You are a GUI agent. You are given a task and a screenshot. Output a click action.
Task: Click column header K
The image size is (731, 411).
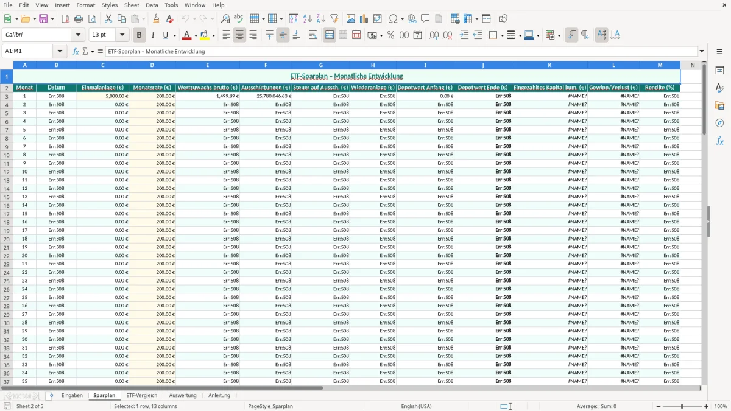[549, 65]
